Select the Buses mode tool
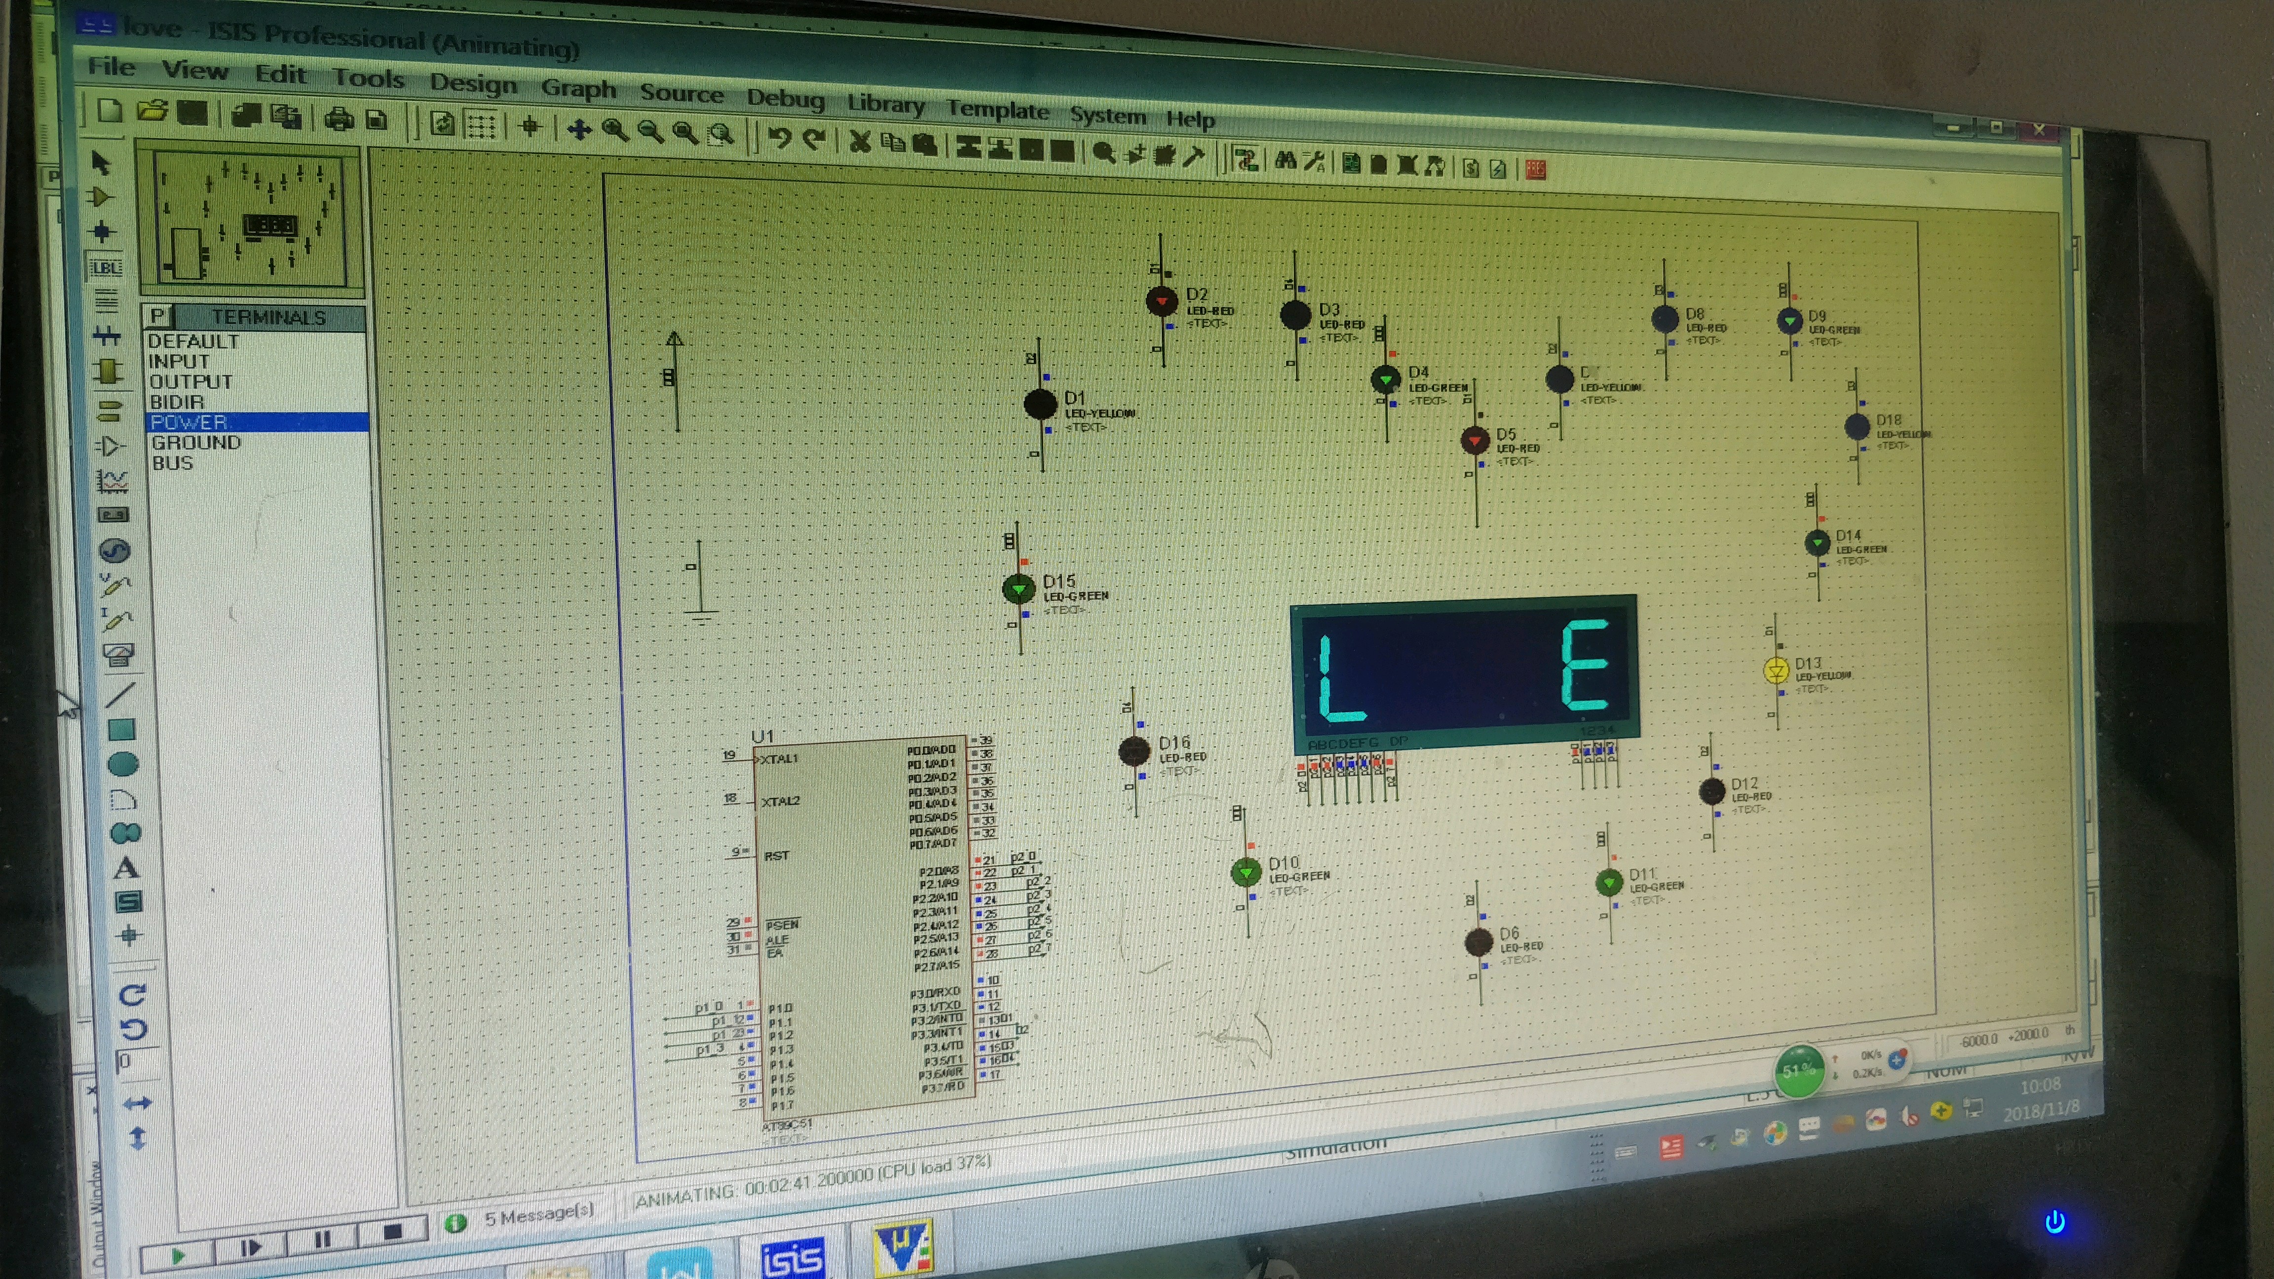 [107, 337]
